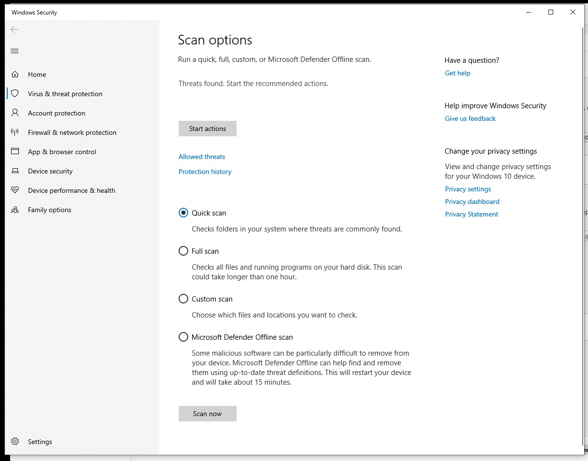The image size is (588, 461).
Task: Click the Windows Security title bar text
Action: 34,13
